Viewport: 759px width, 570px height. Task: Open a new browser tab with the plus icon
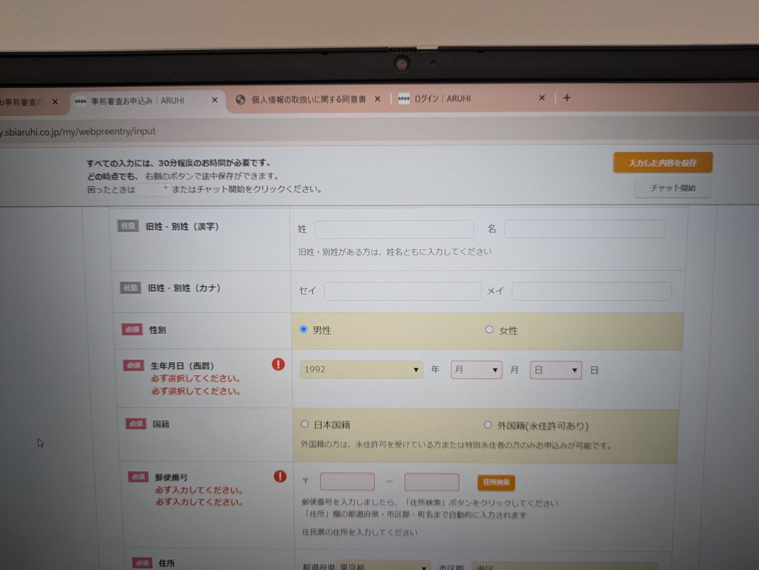click(x=567, y=98)
